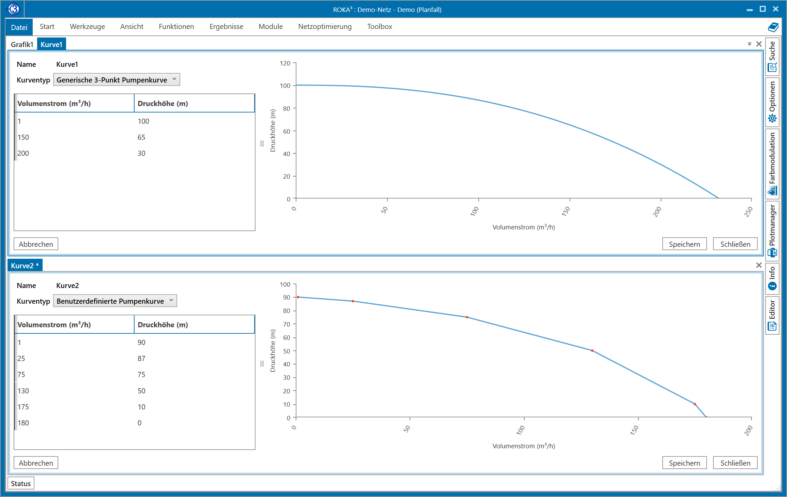Open the Plotmanager side panel
Screen dimensions: 787x497
click(x=772, y=230)
